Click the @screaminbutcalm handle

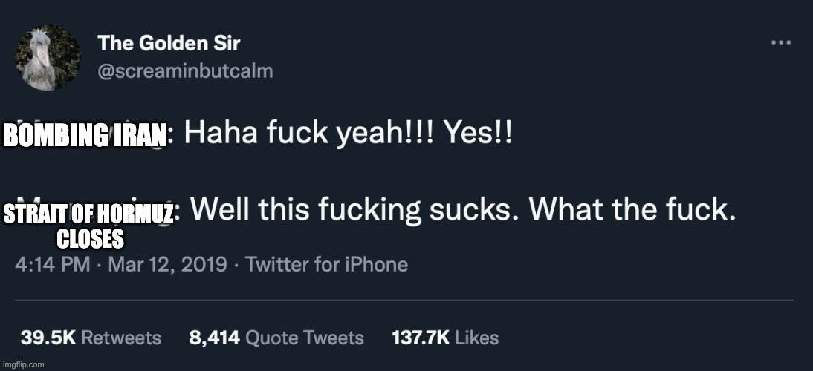click(x=185, y=71)
